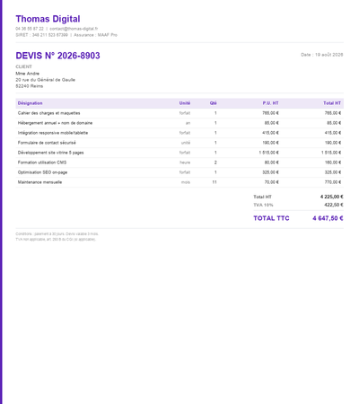This screenshot has width=359, height=404.
Task: Click quantity "11" in Maintenance mensuelle row
Action: click(215, 182)
